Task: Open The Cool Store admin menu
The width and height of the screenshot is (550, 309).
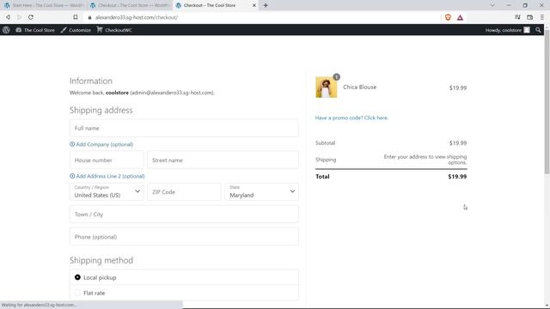Action: pyautogui.click(x=35, y=30)
